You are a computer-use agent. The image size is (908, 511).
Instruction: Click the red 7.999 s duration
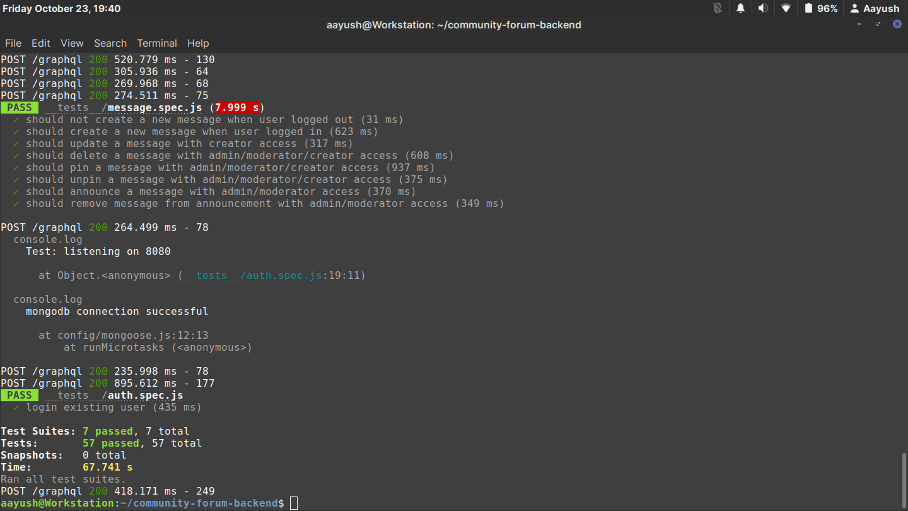coord(237,108)
